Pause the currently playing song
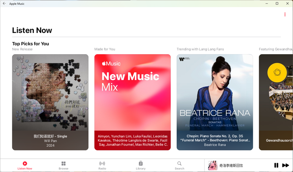Screen dimensions: 293x172 click(276, 165)
